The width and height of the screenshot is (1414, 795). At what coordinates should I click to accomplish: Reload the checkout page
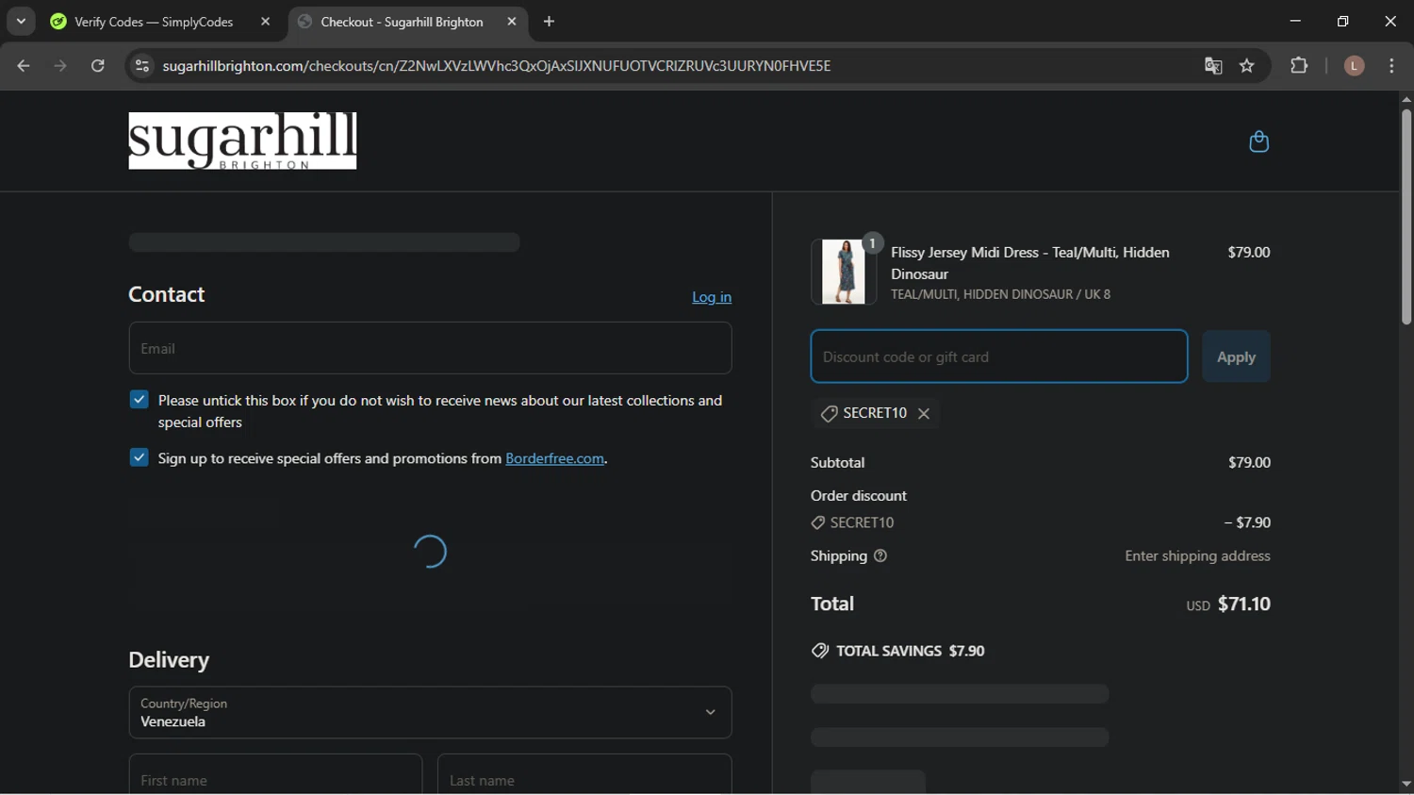[97, 66]
